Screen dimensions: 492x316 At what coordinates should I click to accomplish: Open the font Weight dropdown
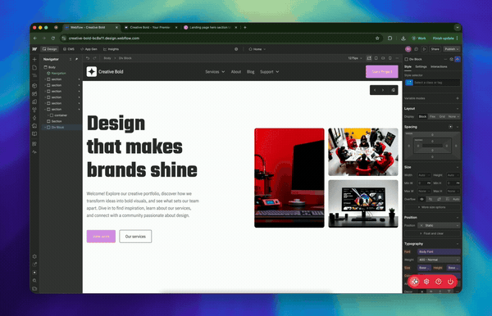click(x=439, y=260)
